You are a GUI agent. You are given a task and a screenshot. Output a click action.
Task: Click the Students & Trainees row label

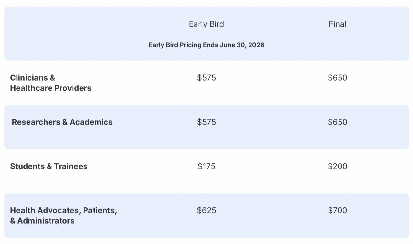(49, 166)
